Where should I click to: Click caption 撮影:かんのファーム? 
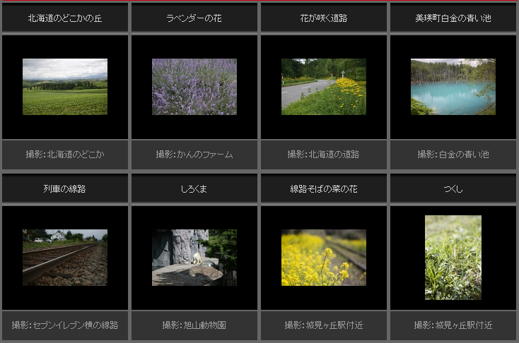click(x=194, y=155)
